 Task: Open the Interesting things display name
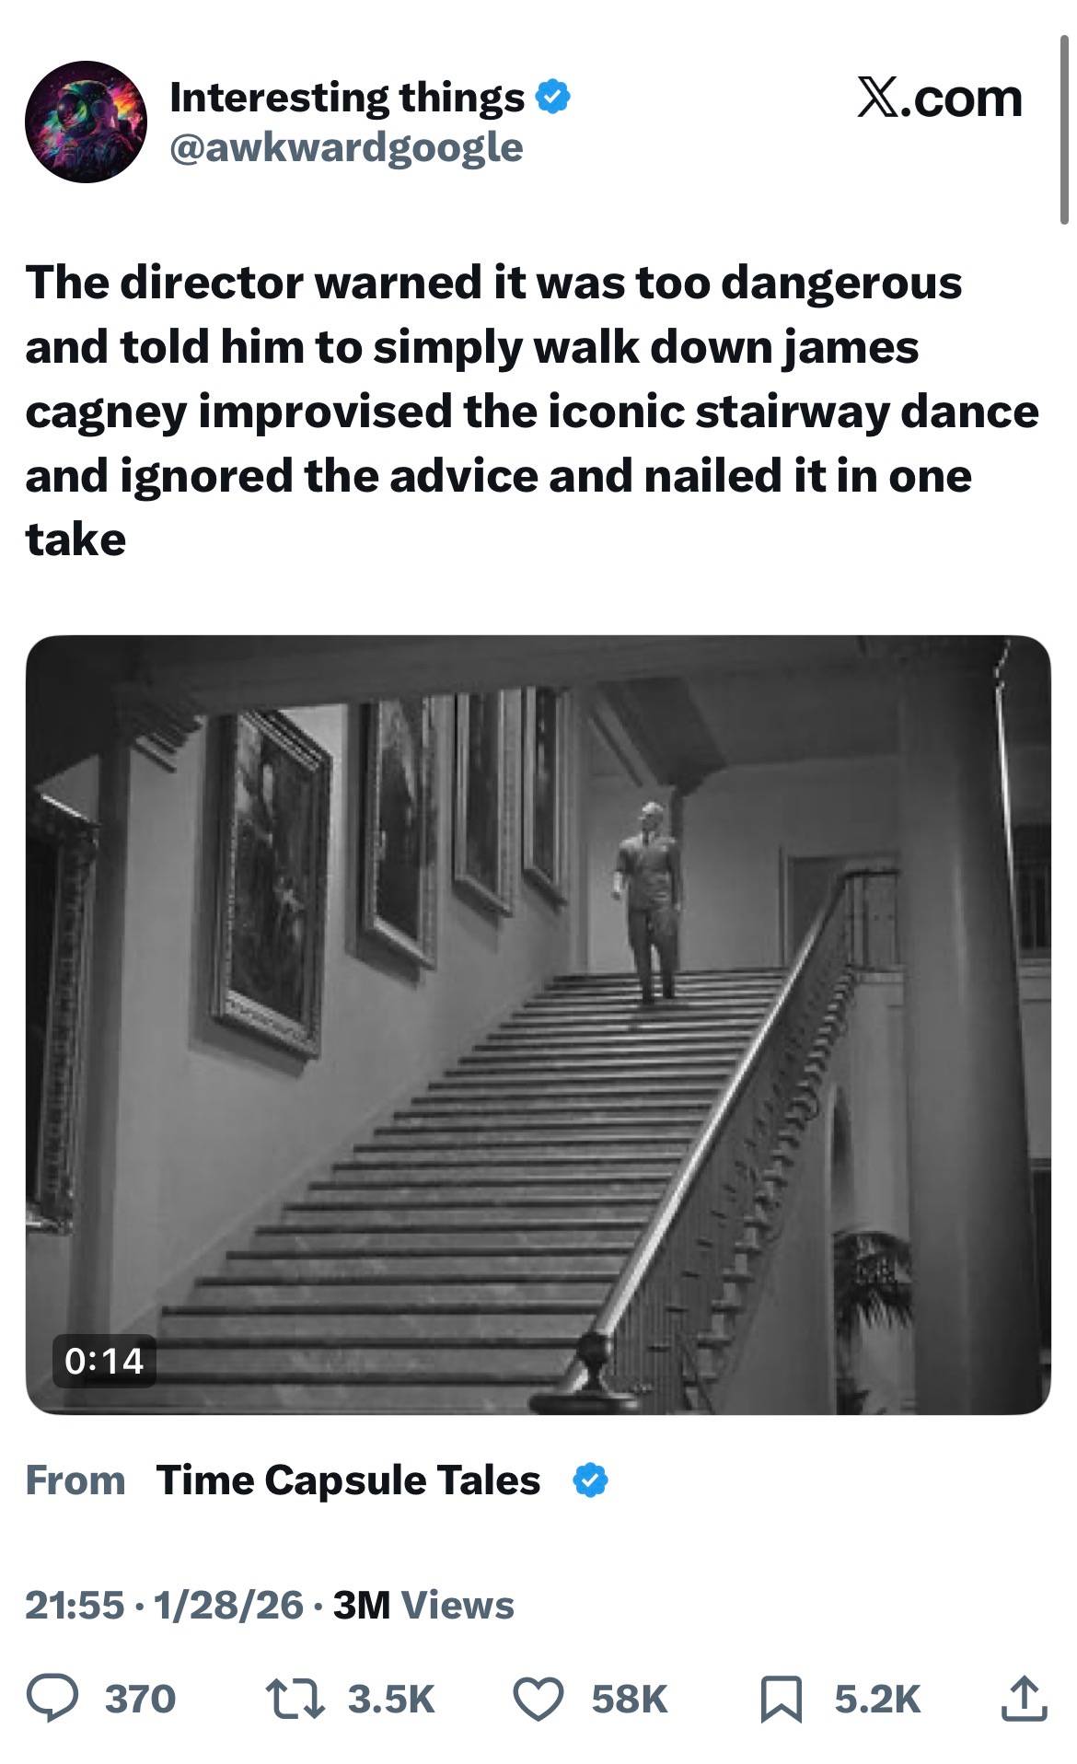click(x=347, y=97)
